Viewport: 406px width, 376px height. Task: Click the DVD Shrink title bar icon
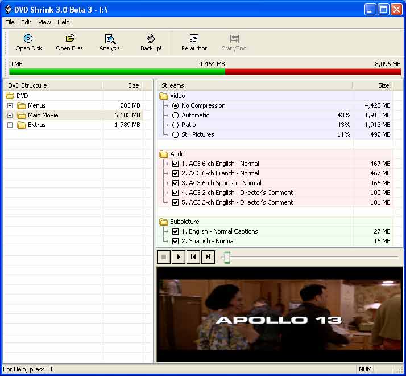pos(8,9)
